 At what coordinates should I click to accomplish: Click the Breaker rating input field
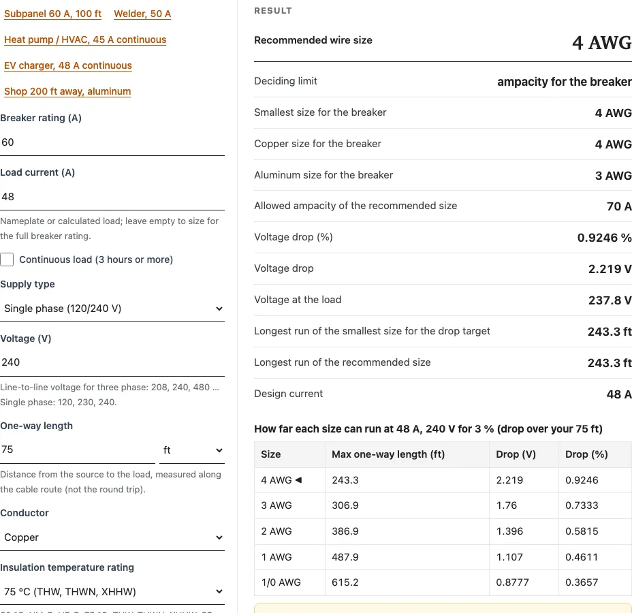(112, 142)
